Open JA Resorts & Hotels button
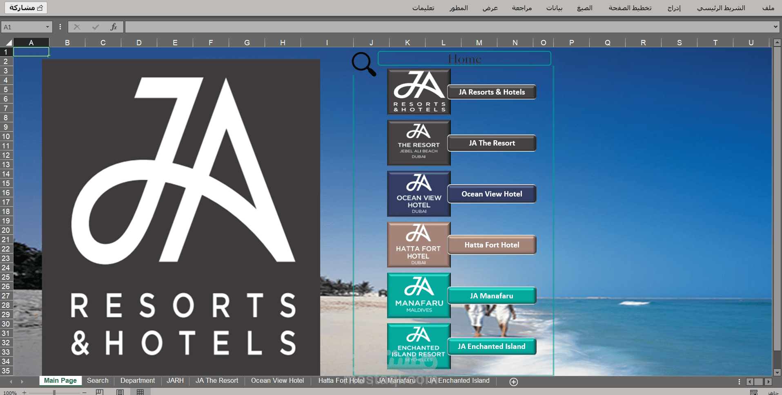The height and width of the screenshot is (395, 782). coord(492,92)
